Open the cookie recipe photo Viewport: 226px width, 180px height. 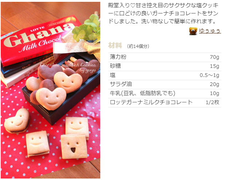click(50, 90)
